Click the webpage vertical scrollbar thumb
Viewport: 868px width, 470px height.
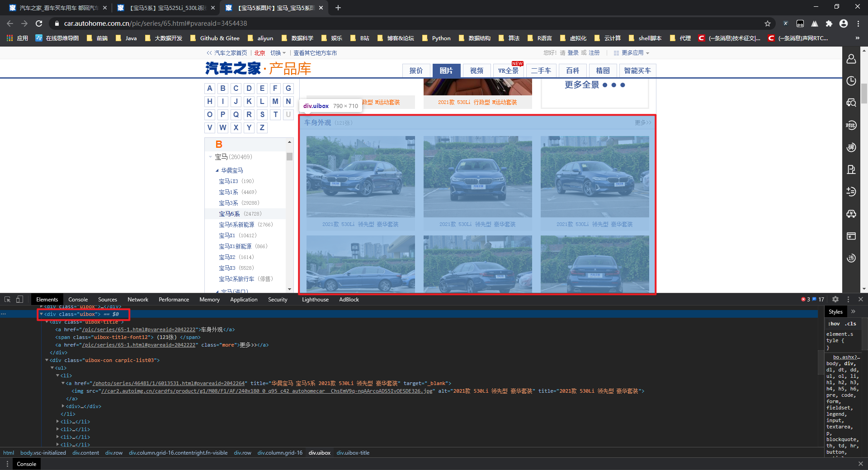tap(864, 94)
